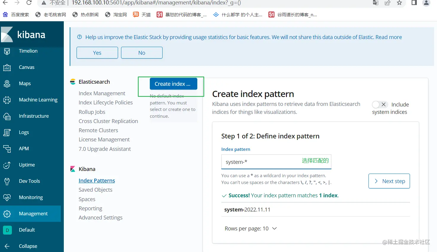Select the system-2022.11.11 index row
Viewport: 437px width, 252px height.
click(316, 210)
